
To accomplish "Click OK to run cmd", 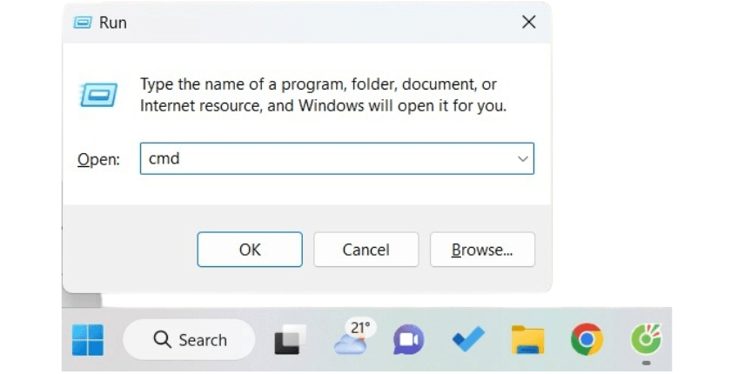I will (250, 249).
